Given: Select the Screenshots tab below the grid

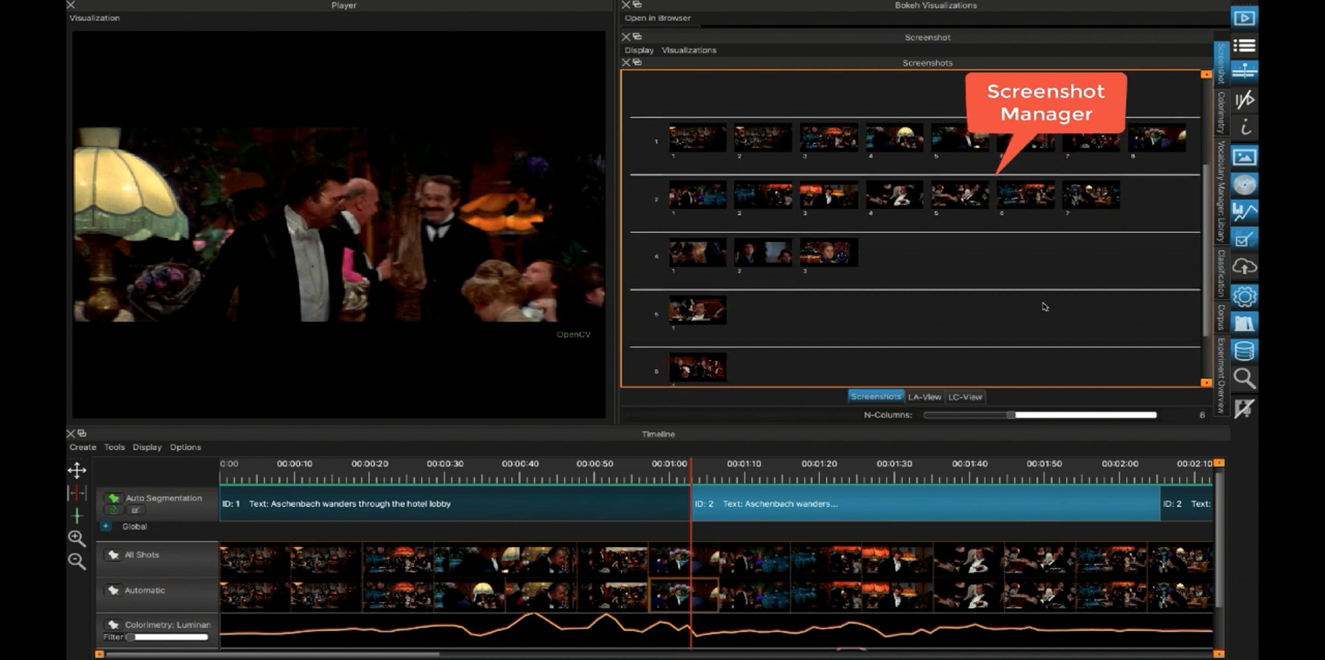Looking at the screenshot, I should tap(876, 396).
